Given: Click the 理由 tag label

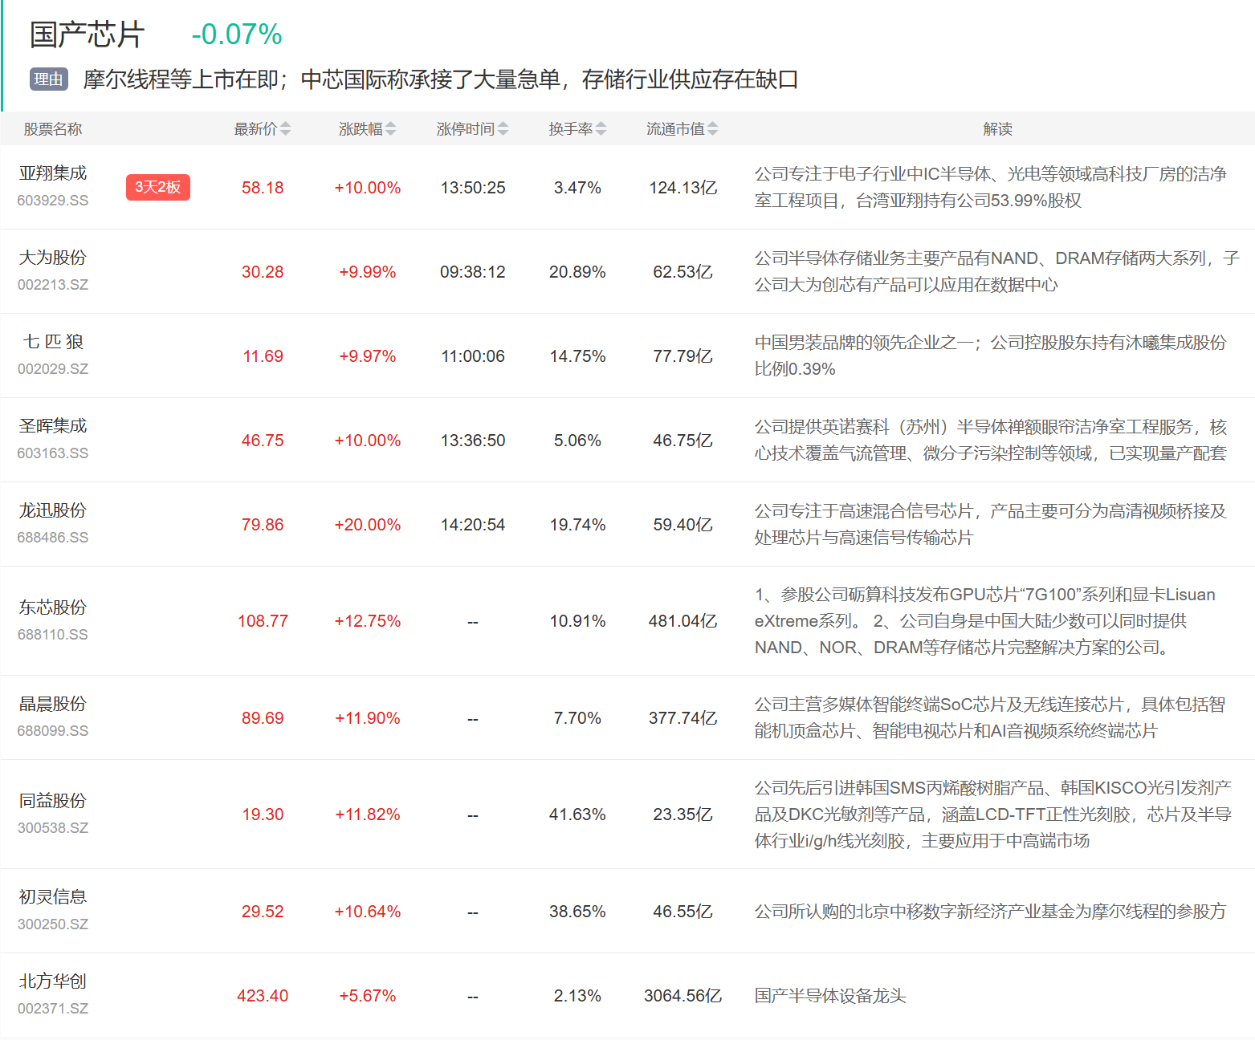Looking at the screenshot, I should 48,79.
